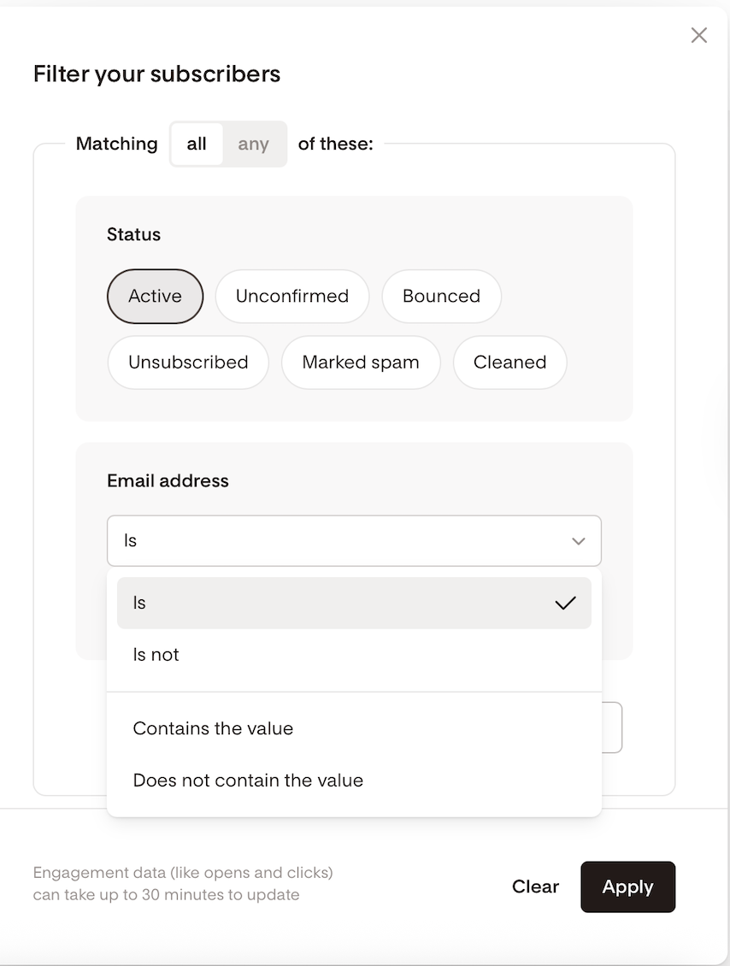Image resolution: width=730 pixels, height=966 pixels.
Task: Select the Bounced status chip
Action: point(441,297)
